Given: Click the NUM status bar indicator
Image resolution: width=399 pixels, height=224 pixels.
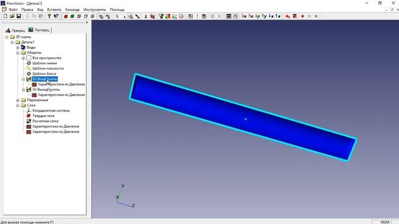Looking at the screenshot, I should click(x=385, y=222).
